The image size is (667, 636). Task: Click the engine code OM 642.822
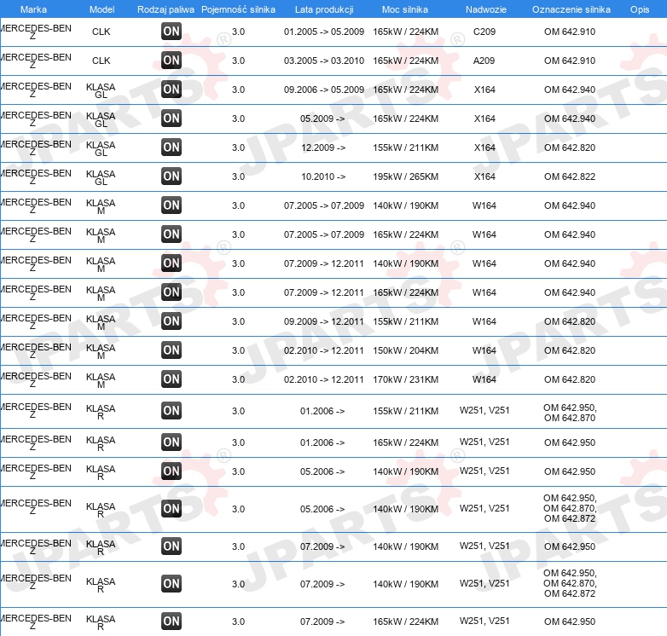coord(570,176)
